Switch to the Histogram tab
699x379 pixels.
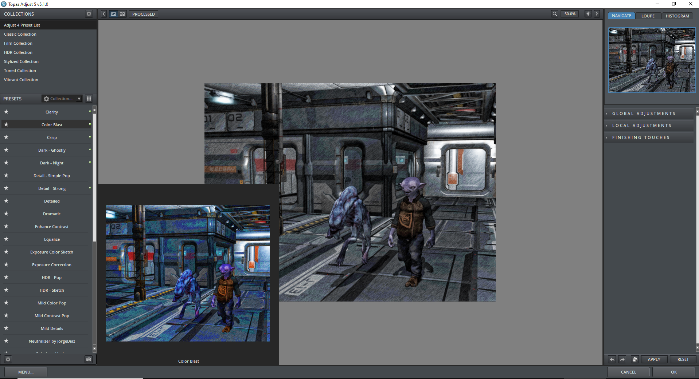tap(677, 16)
